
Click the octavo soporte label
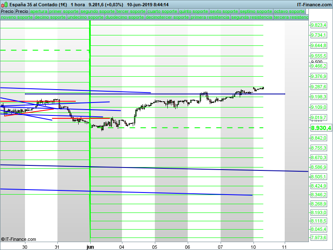[289, 12]
